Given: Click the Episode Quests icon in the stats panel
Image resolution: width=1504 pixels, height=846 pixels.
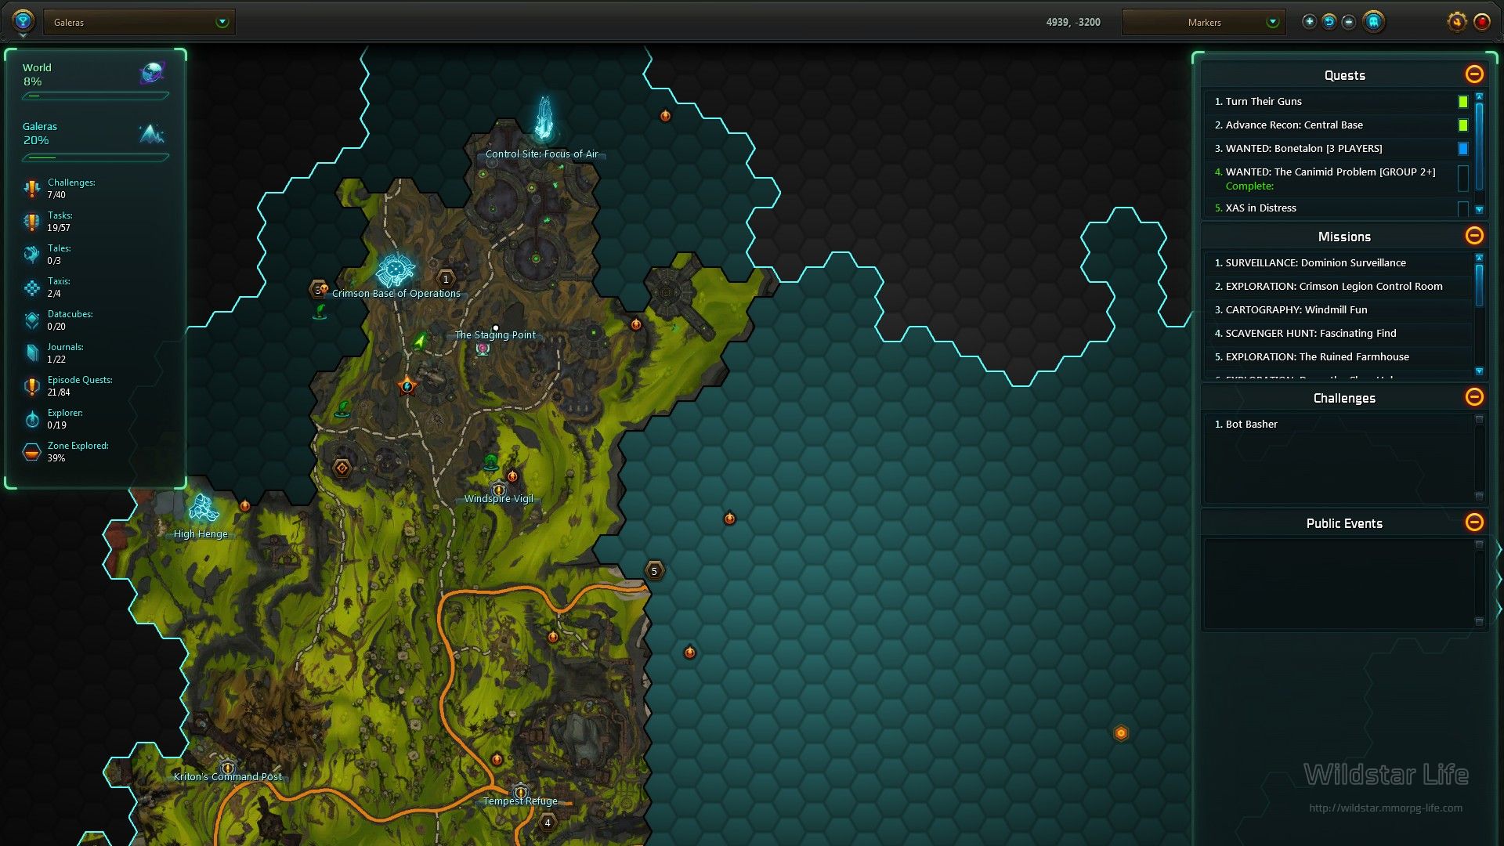Looking at the screenshot, I should click(x=31, y=386).
